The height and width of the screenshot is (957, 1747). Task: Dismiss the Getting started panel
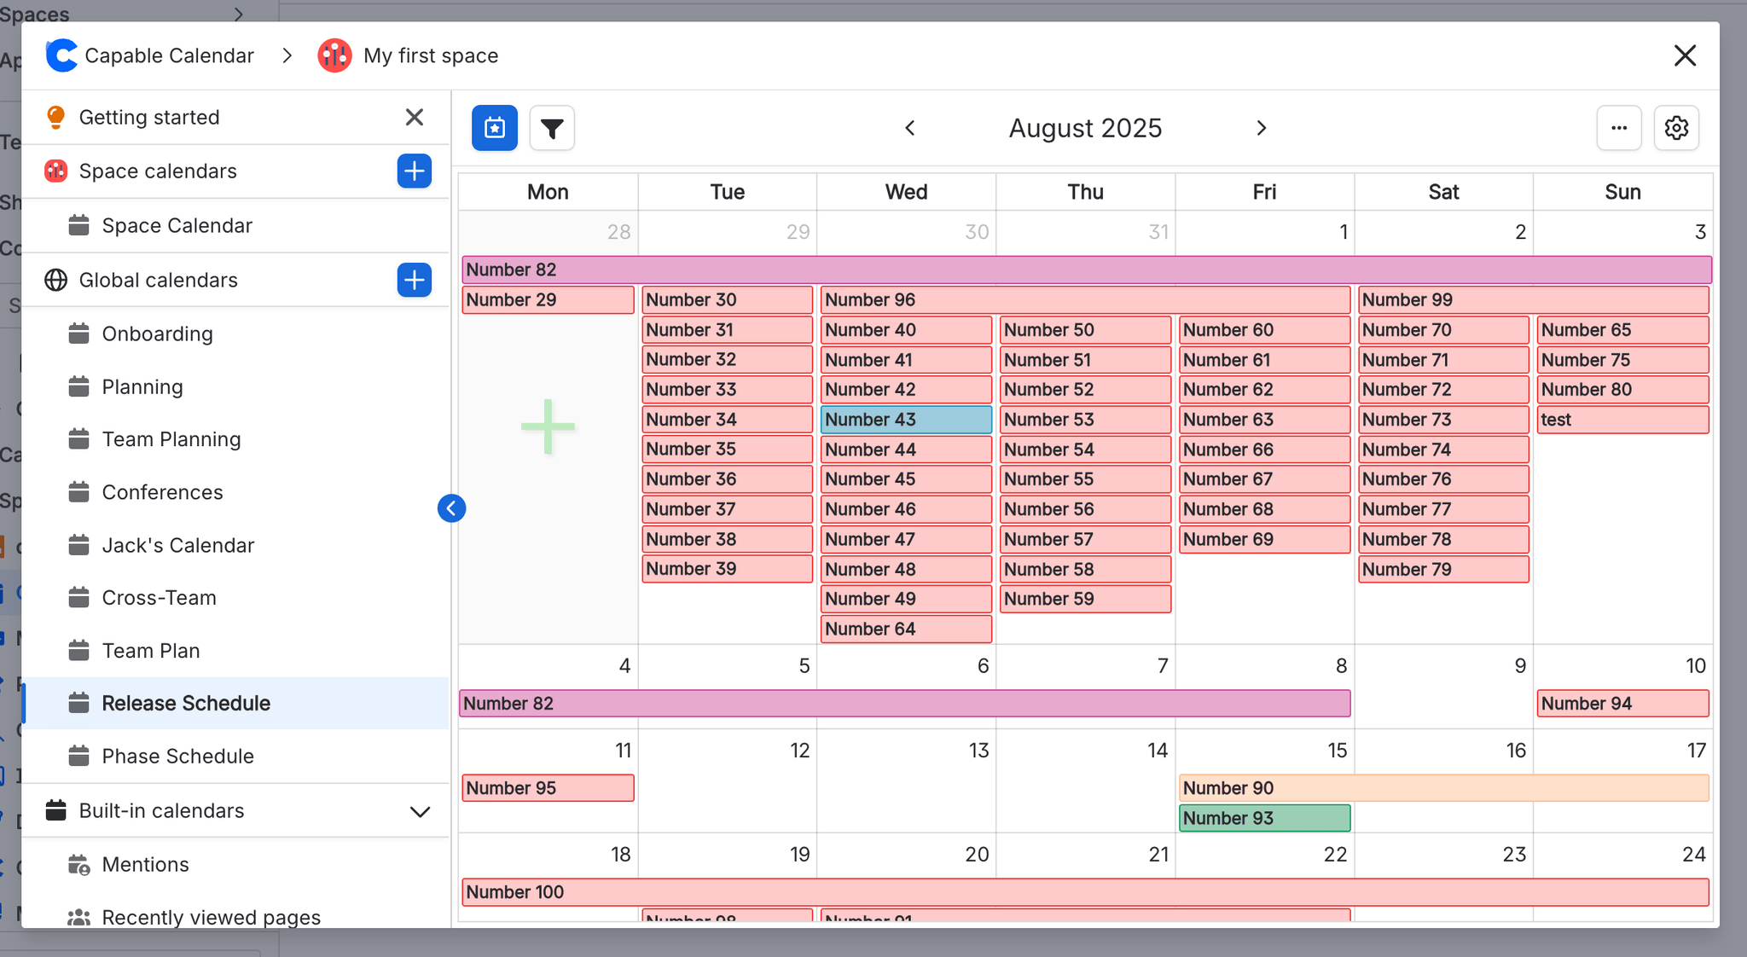tap(414, 117)
